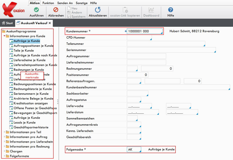The width and height of the screenshot is (233, 160).
Task: Open the Hilfe menu in the menu bar
Action: pos(93,3)
